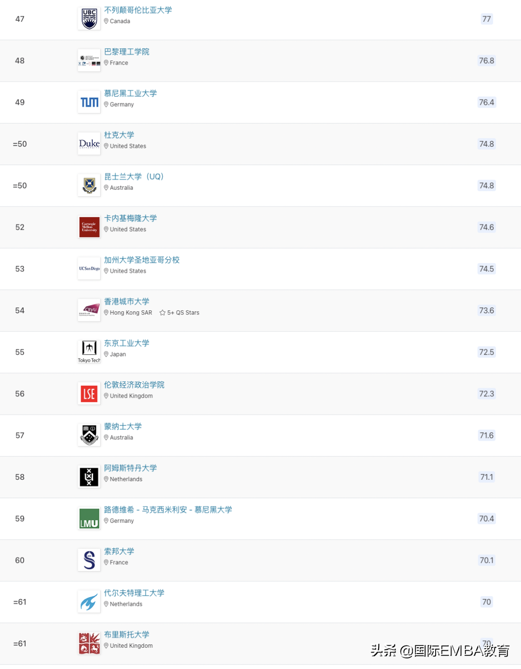The height and width of the screenshot is (669, 521).
Task: Click the red LSE logo
Action: (89, 394)
